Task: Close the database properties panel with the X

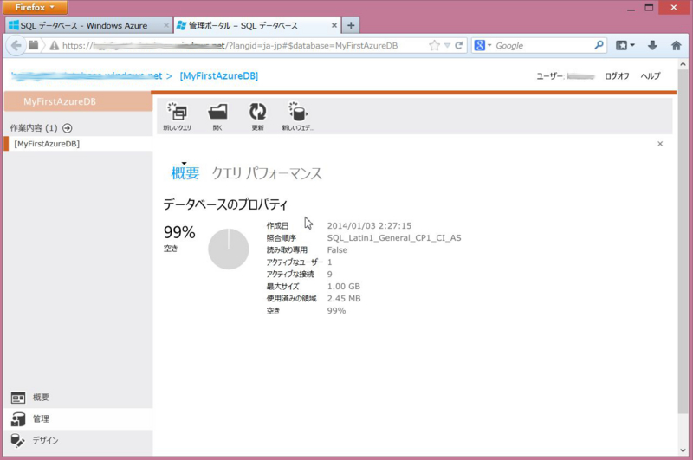Action: [660, 144]
